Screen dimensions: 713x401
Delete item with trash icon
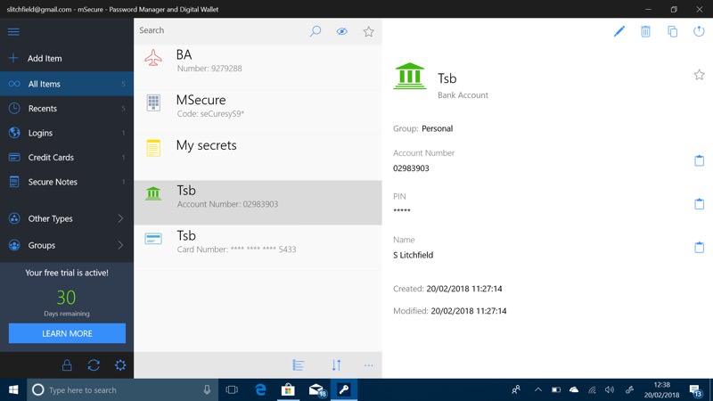point(645,31)
